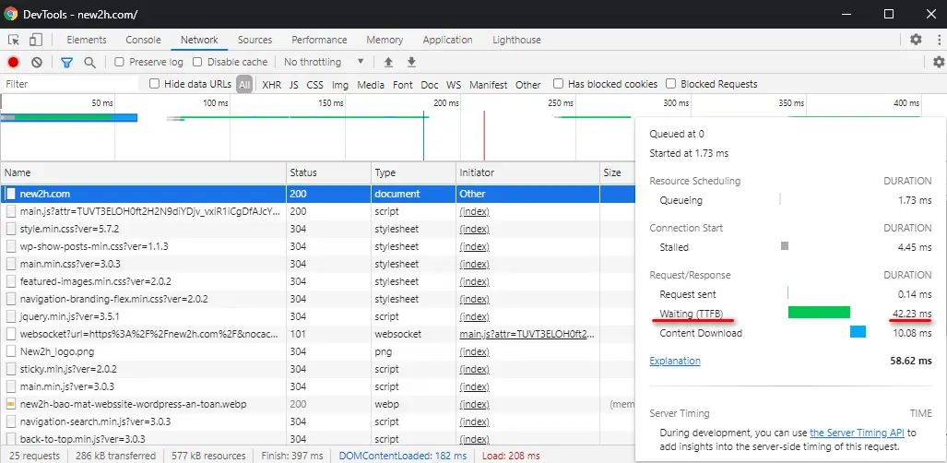This screenshot has height=463, width=947.
Task: Click (index) initiator link for style.min.css
Action: 474,229
